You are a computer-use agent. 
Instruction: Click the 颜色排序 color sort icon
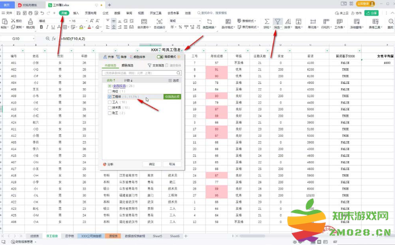point(132,56)
